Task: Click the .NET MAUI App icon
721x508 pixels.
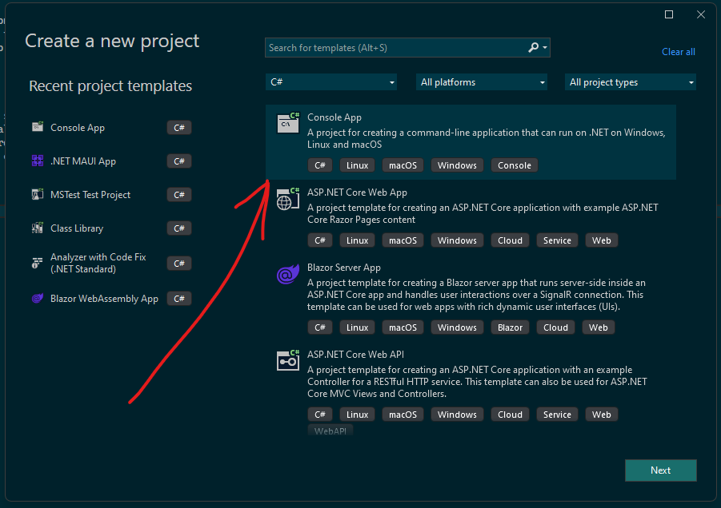Action: point(38,161)
